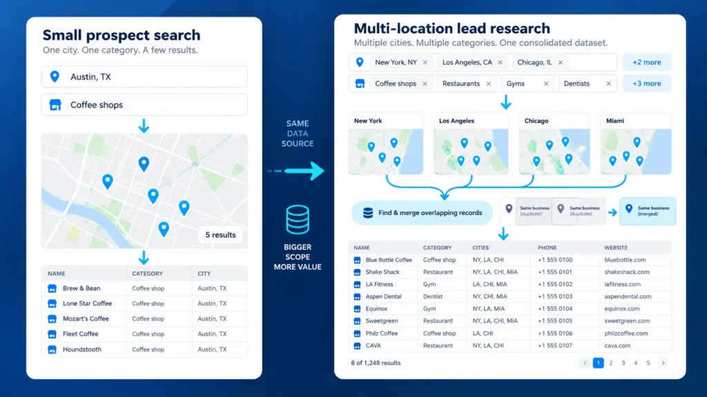This screenshot has height=397, width=707.
Task: Click the store icon next to Shake Shack
Action: (x=357, y=272)
